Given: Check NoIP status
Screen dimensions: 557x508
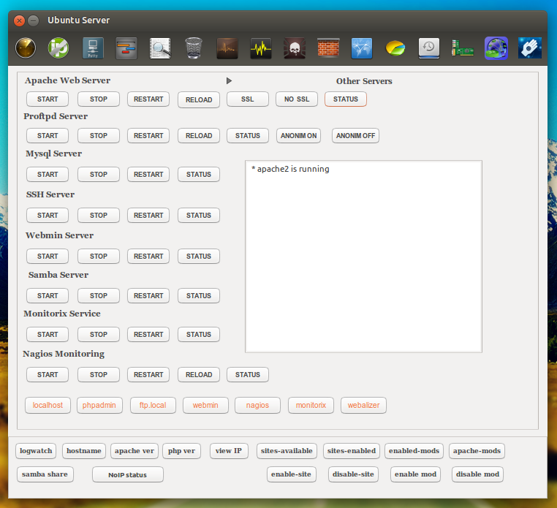Looking at the screenshot, I should pyautogui.click(x=128, y=474).
